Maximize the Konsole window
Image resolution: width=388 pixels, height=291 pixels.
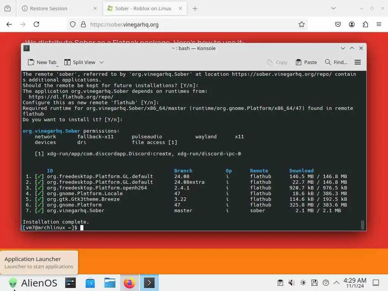coord(352,48)
